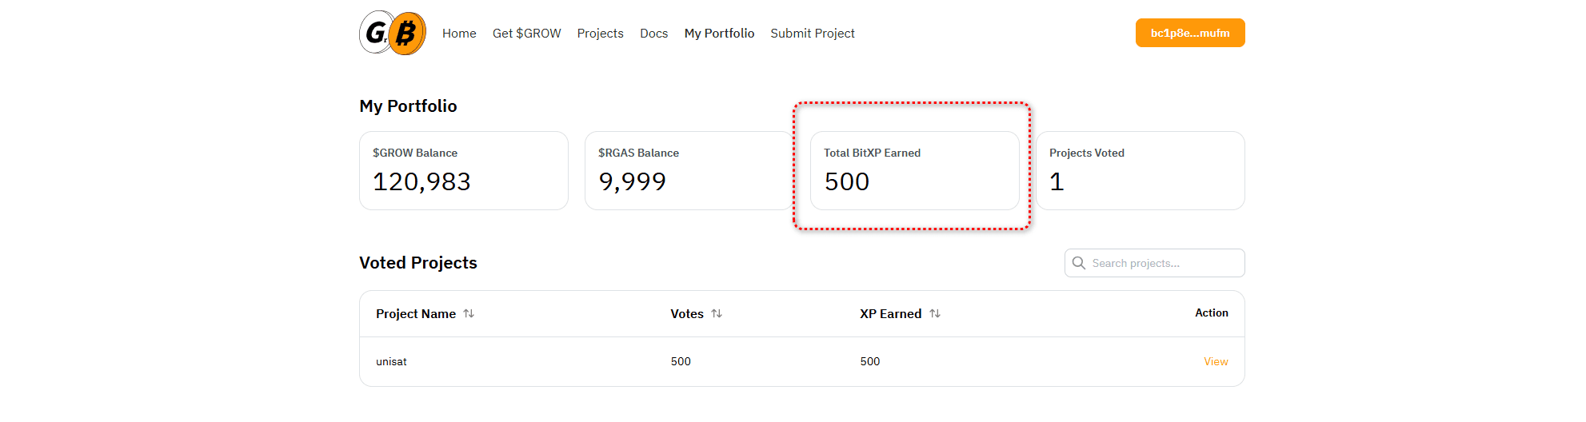Open the Submit Project page

click(x=813, y=33)
